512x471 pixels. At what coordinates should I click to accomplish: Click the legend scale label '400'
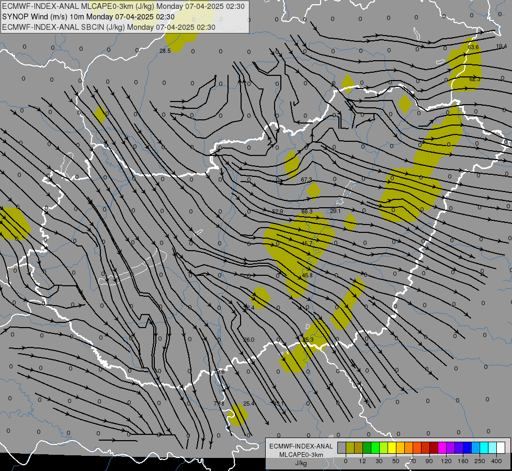click(496, 461)
